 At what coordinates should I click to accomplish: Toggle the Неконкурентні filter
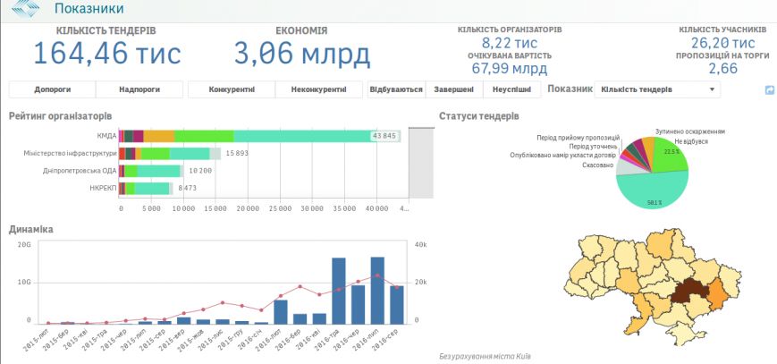click(x=319, y=89)
